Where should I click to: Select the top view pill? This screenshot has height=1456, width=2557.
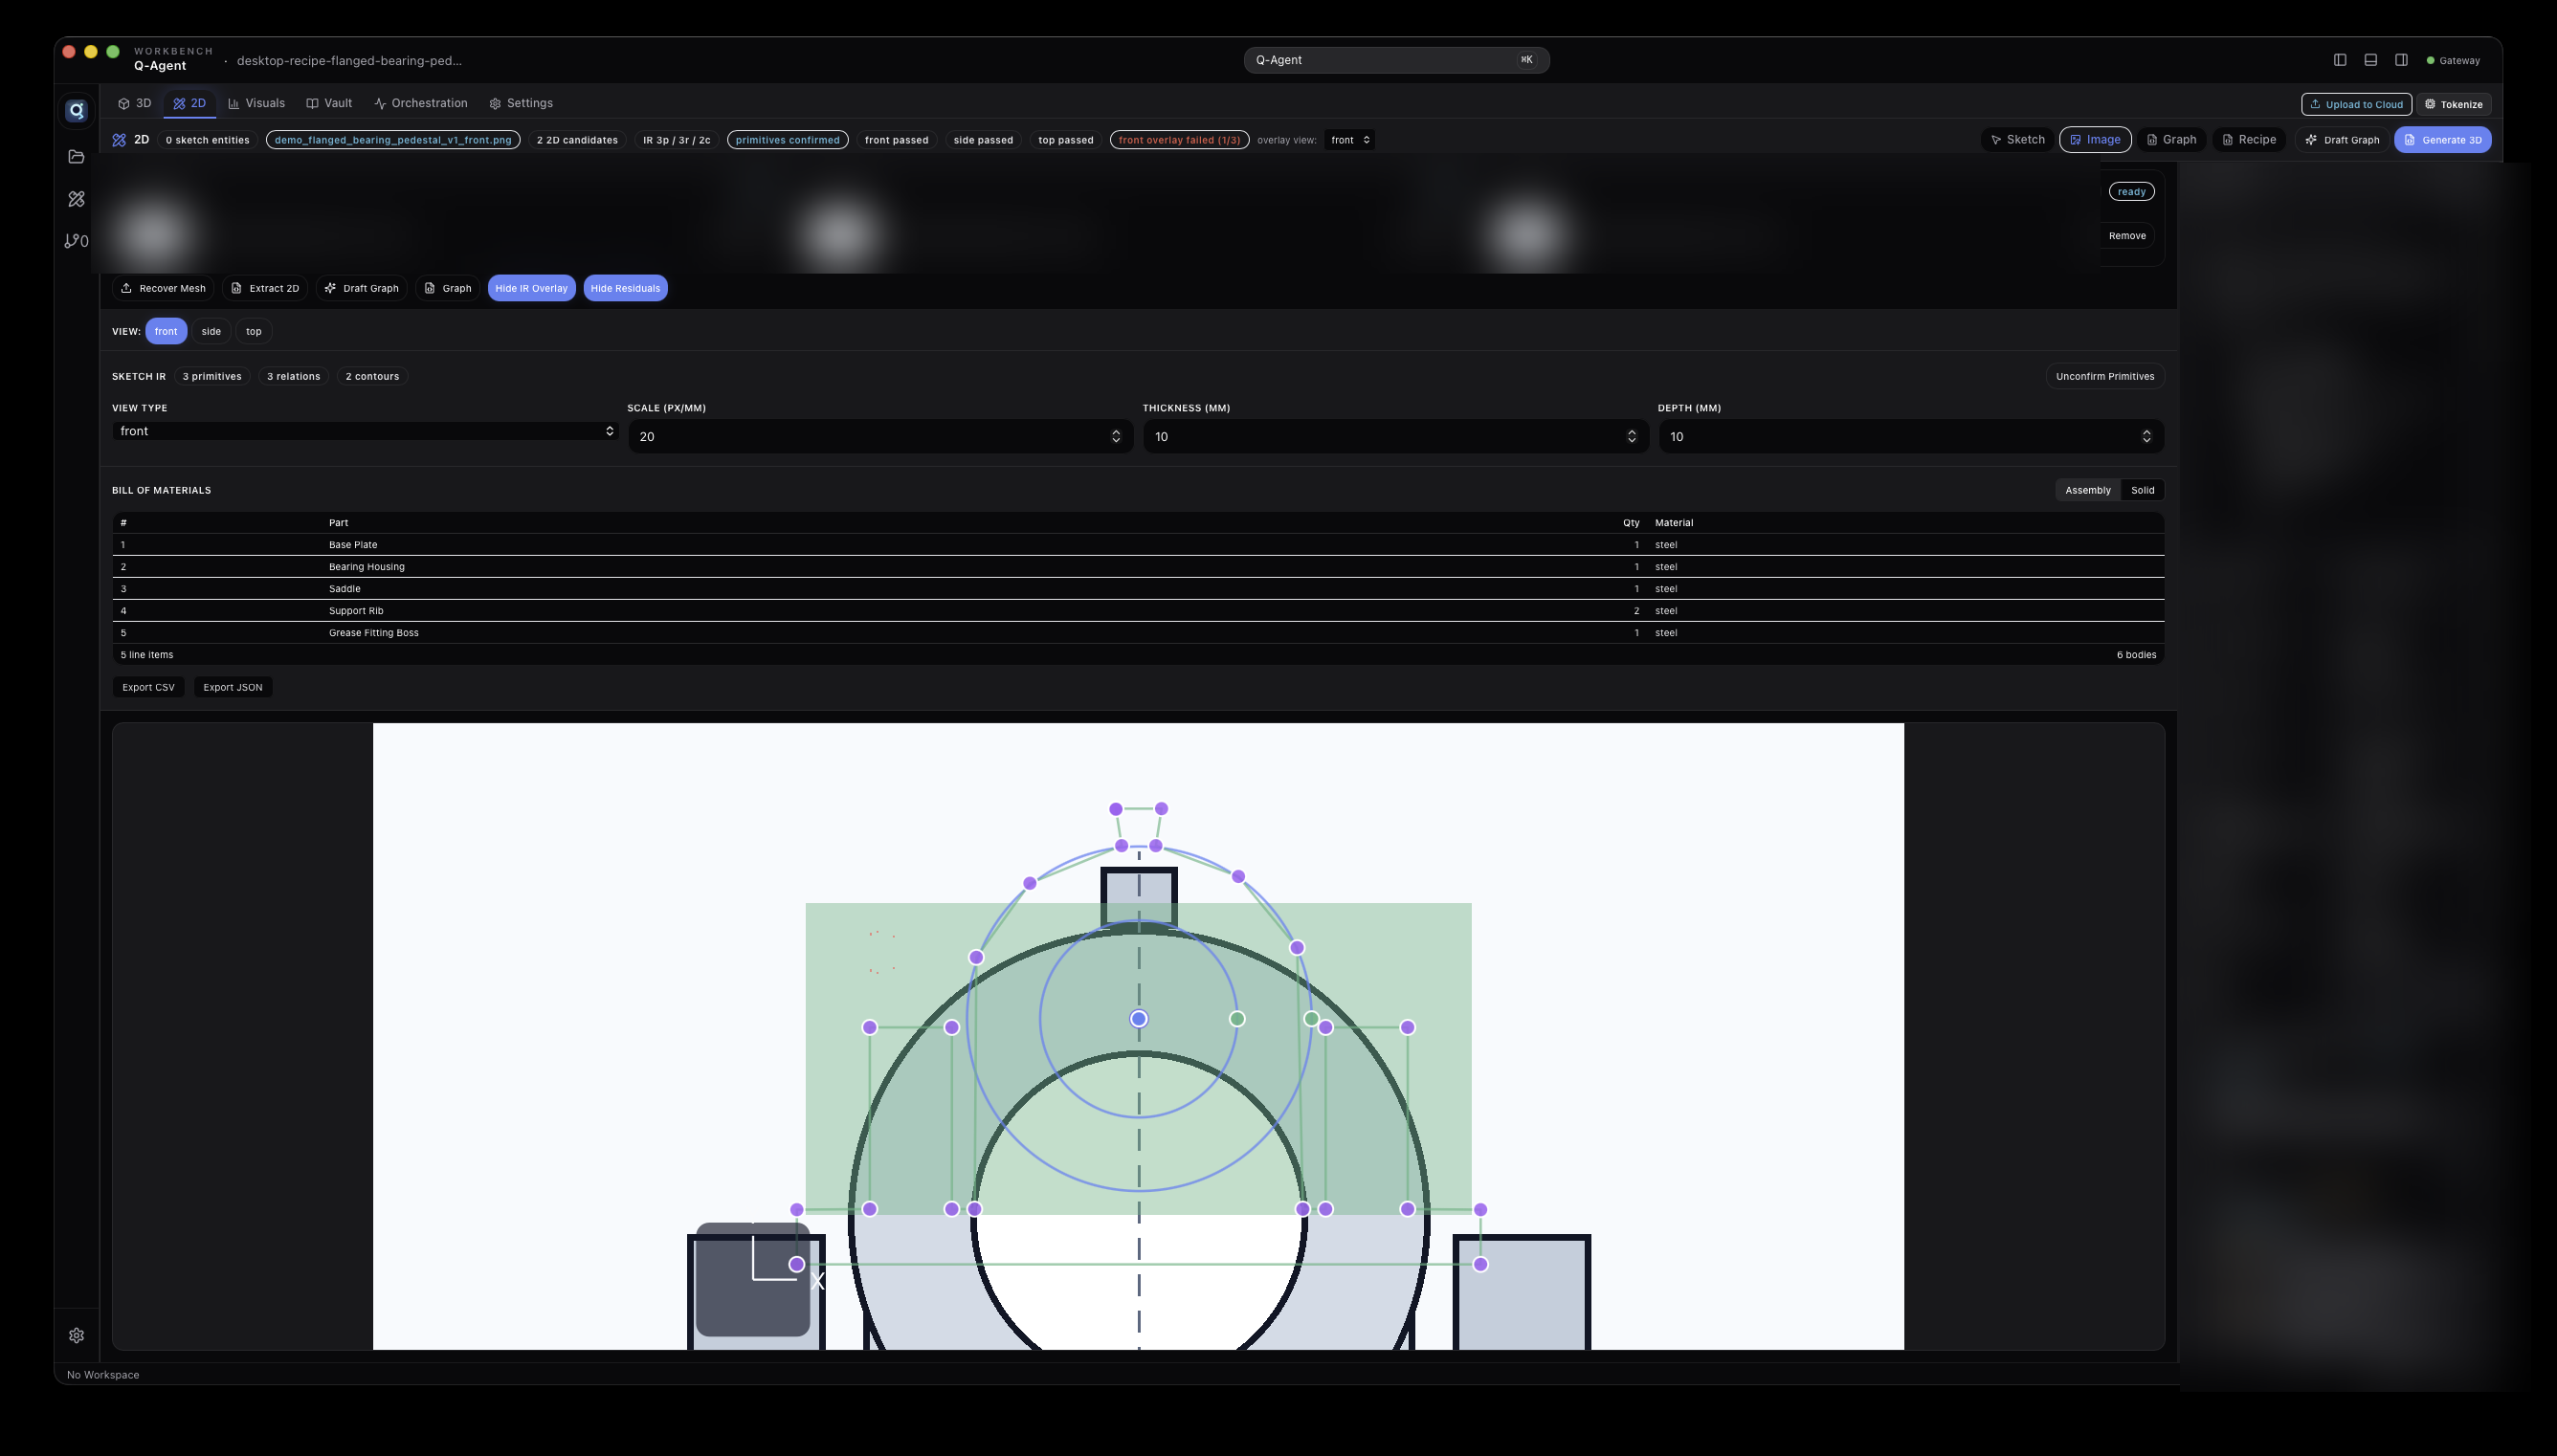pos(254,331)
